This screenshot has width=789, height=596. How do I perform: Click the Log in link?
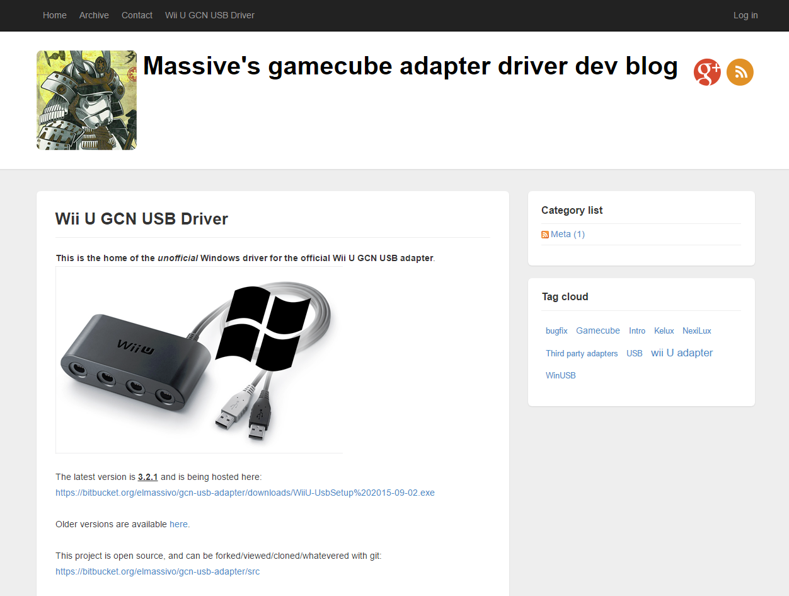point(746,15)
